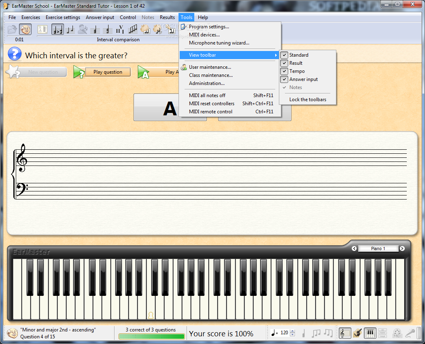Choose MIDI devices... menu entry

[230, 35]
